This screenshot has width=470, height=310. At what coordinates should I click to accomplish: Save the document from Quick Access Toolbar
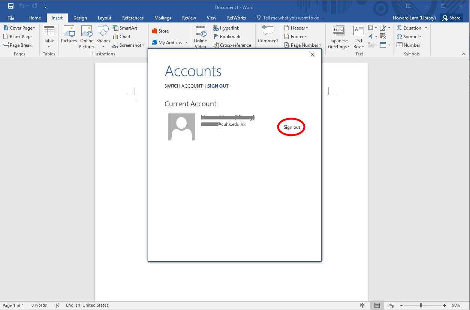click(11, 6)
